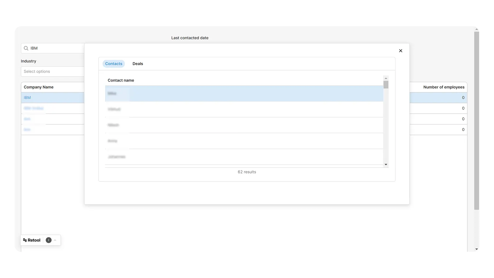Sort by Number of employees header
This screenshot has height=278, width=494.
(444, 87)
